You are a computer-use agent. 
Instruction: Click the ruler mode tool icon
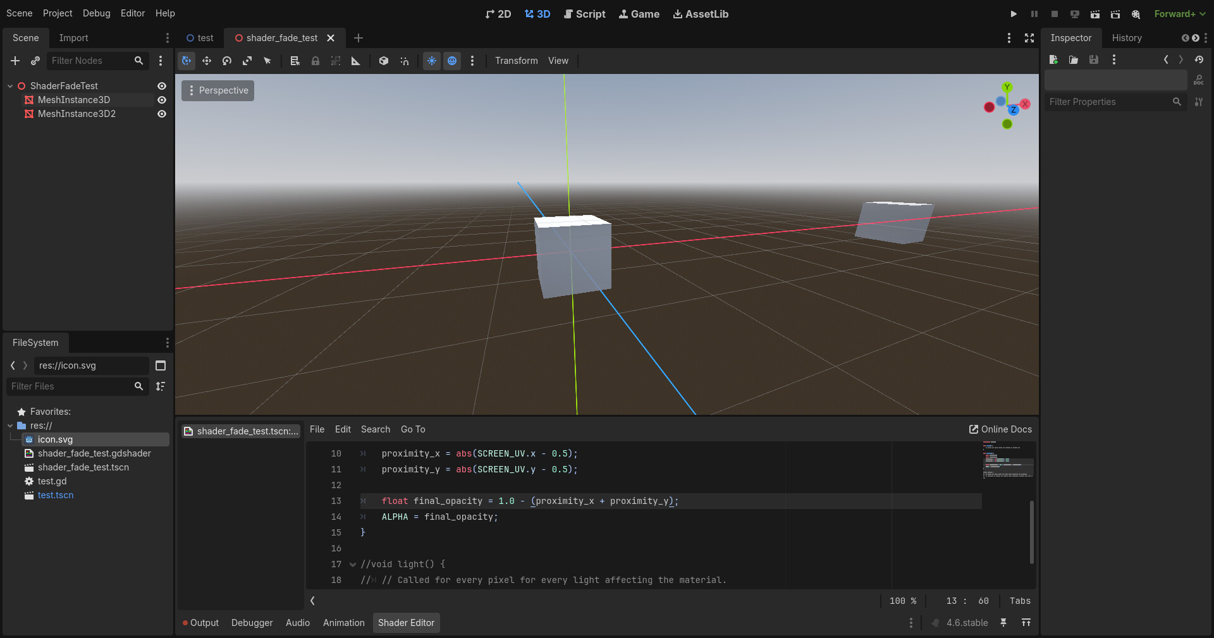click(356, 61)
